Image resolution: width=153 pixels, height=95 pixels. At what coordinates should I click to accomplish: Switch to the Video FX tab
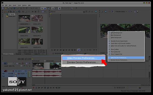coord(37,54)
